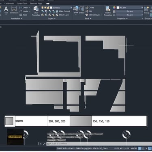Screen dimensions: 152x152
Task: Expand the Annotation panel
Action: tap(17, 19)
